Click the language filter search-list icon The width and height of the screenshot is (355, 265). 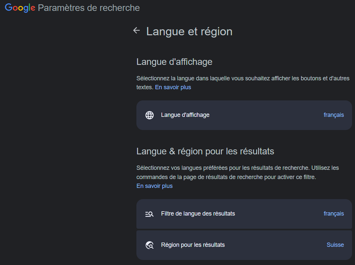[x=150, y=214]
